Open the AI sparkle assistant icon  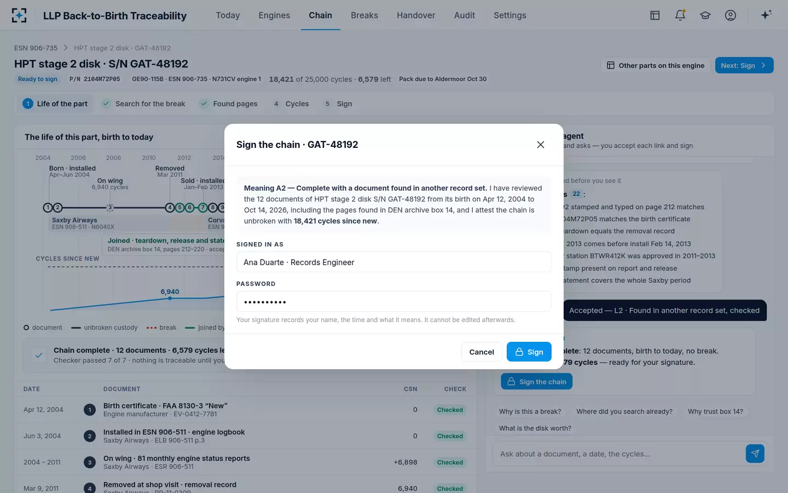(766, 15)
